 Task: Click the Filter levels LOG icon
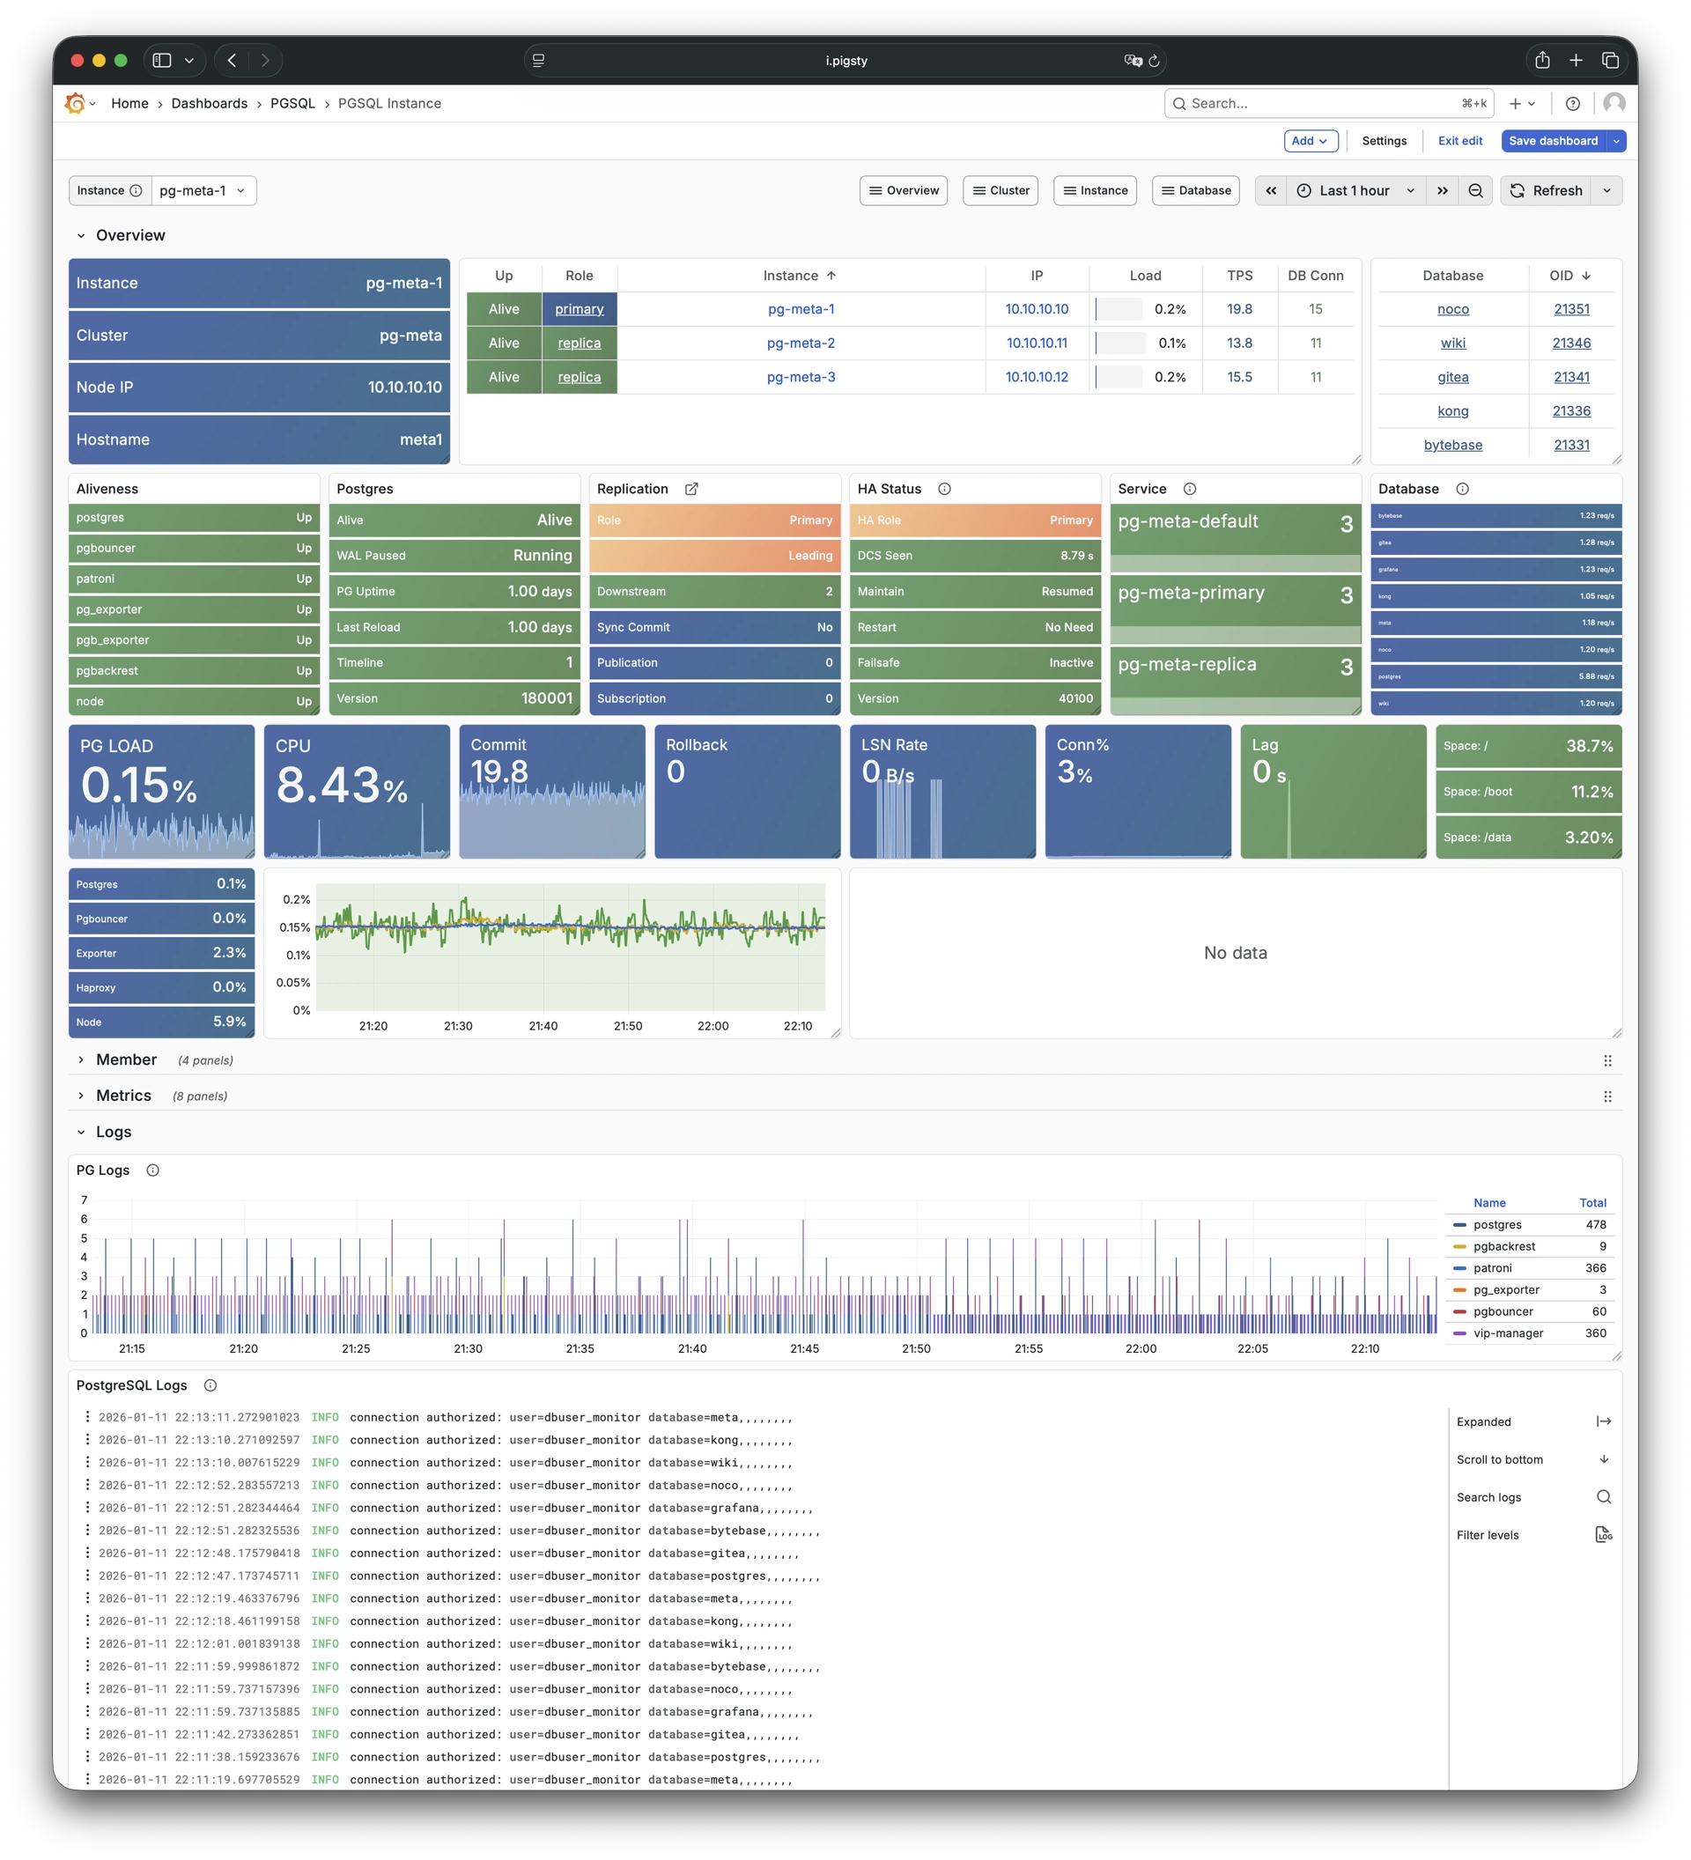(1606, 1534)
